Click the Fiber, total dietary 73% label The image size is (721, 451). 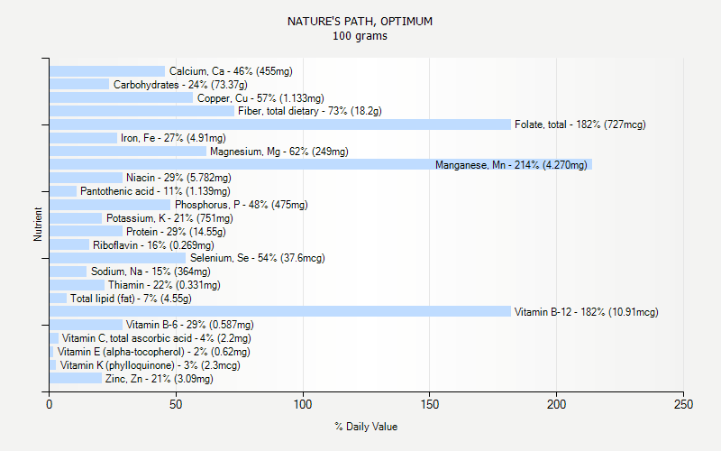[310, 111]
